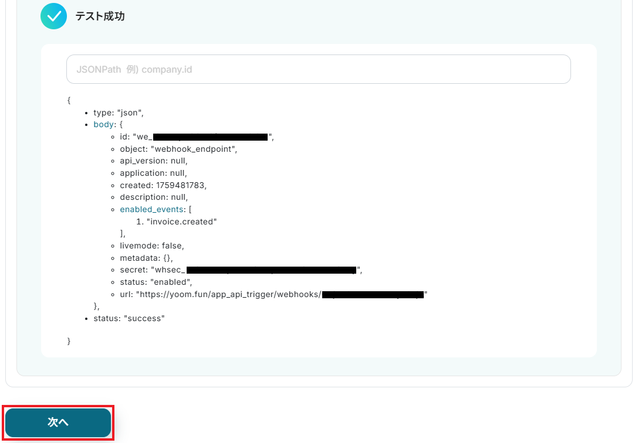Click the description: null line
The height and width of the screenshot is (443, 635).
(154, 197)
